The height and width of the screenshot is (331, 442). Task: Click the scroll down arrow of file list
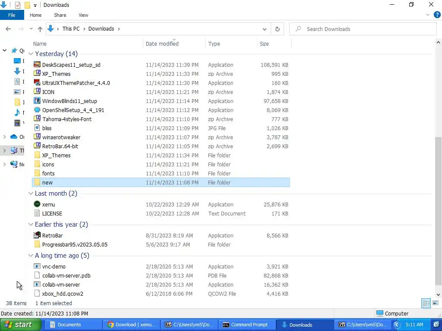point(438,295)
